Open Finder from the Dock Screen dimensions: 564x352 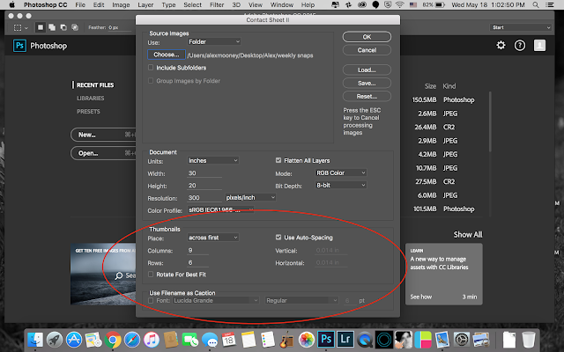35,340
